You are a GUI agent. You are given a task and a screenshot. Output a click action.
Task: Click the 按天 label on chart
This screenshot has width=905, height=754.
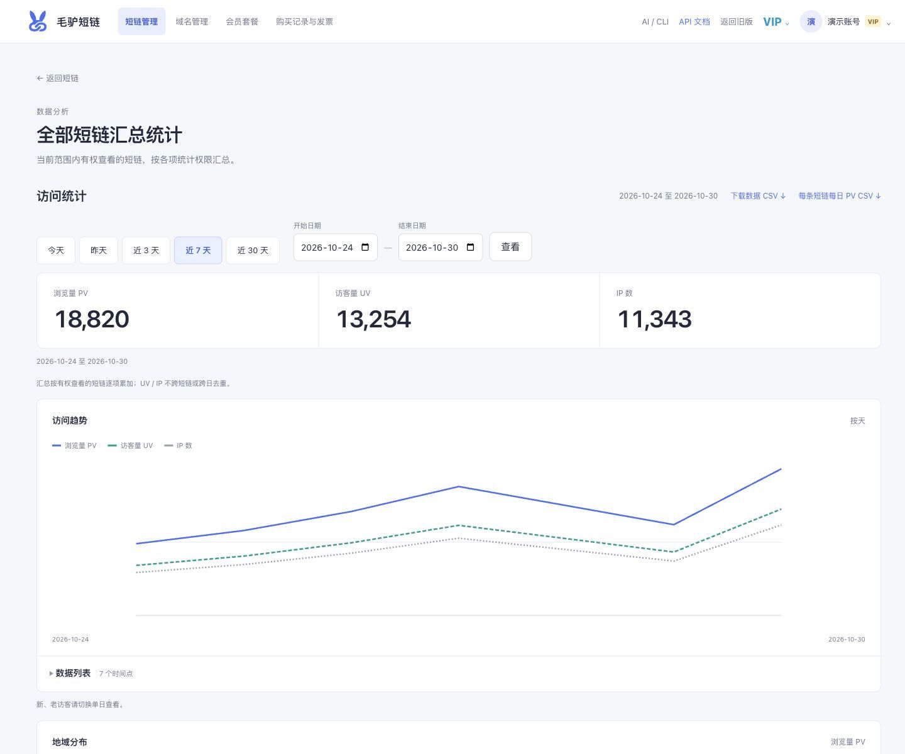[x=858, y=421]
